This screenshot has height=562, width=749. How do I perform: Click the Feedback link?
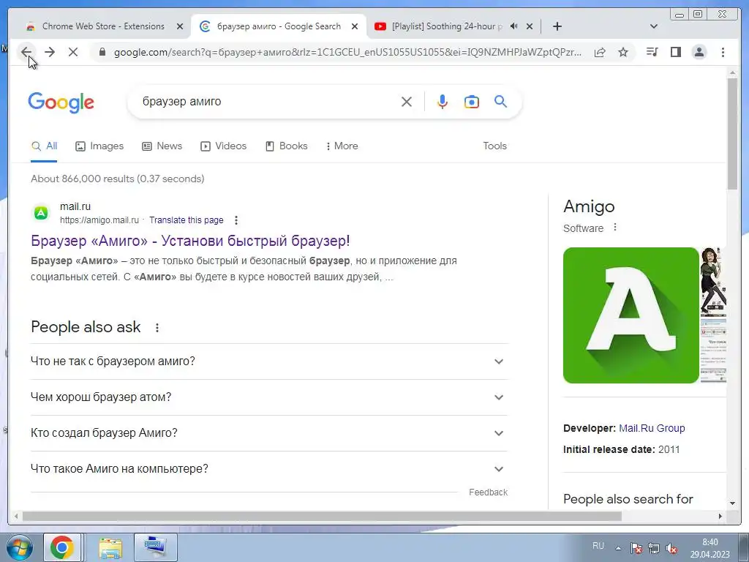488,492
